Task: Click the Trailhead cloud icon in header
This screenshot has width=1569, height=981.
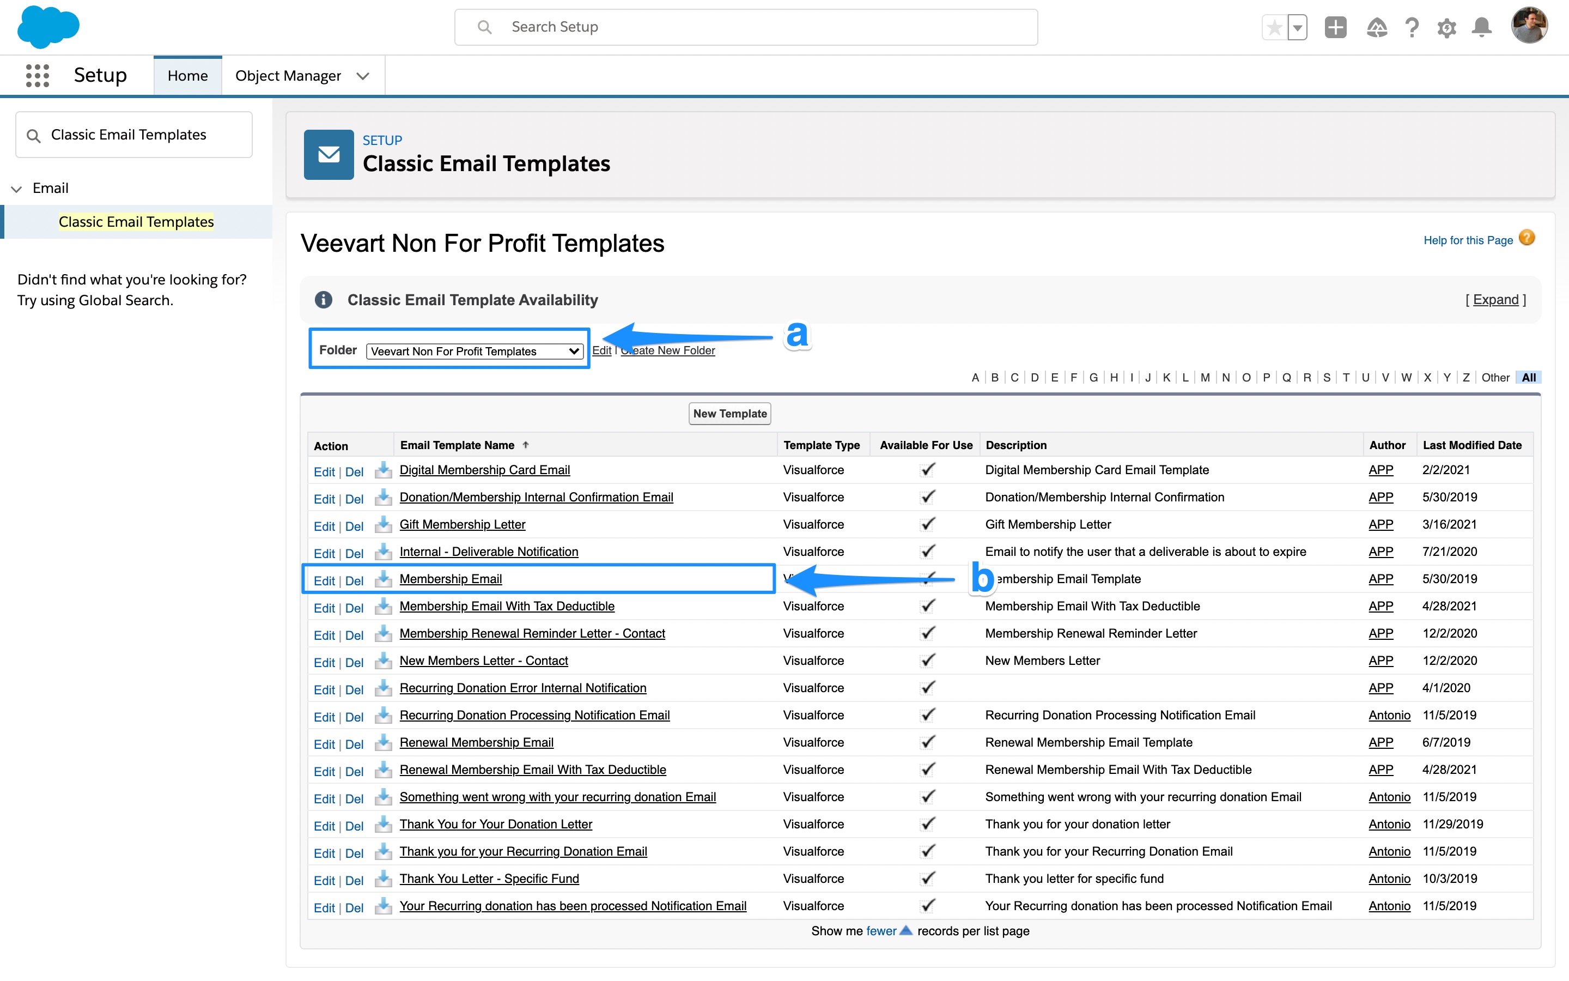Action: [1378, 27]
